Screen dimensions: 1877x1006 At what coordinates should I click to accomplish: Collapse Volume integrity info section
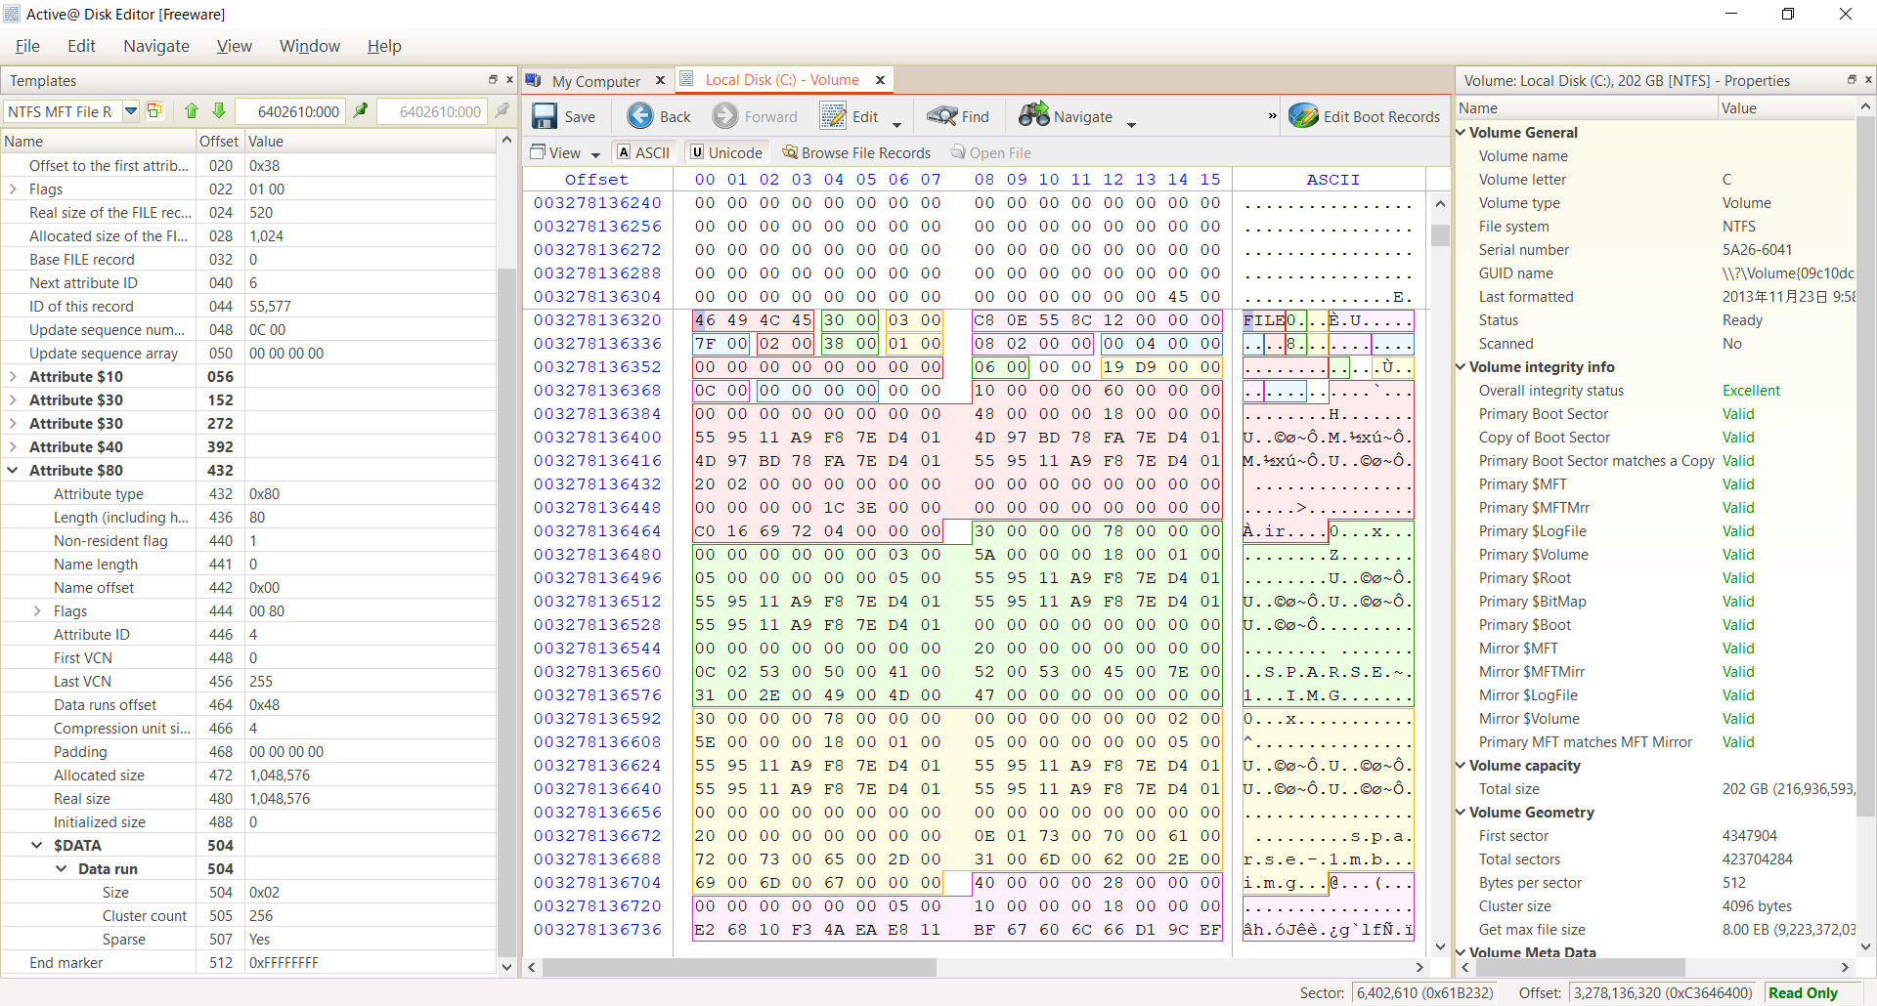(1462, 367)
